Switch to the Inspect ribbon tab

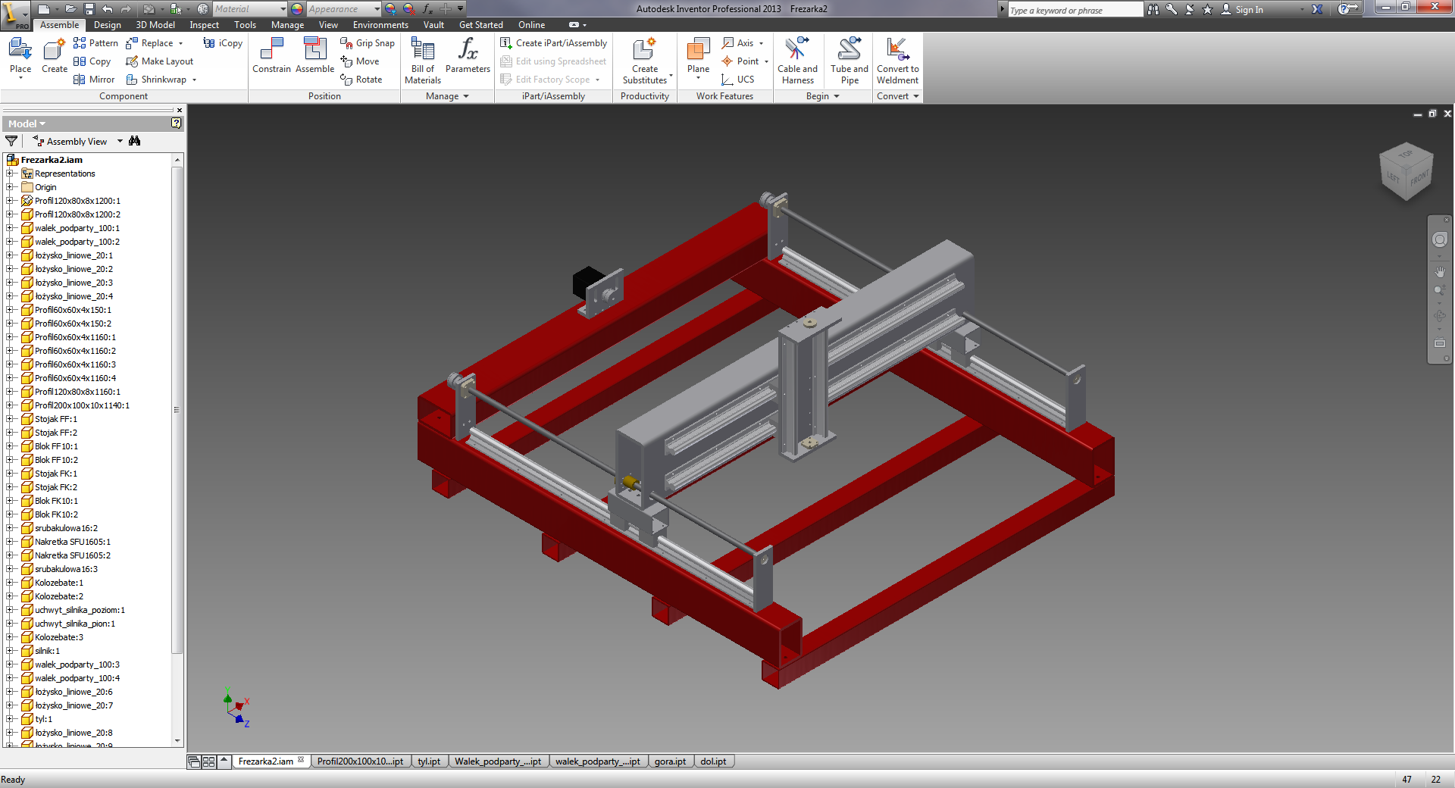click(x=204, y=25)
